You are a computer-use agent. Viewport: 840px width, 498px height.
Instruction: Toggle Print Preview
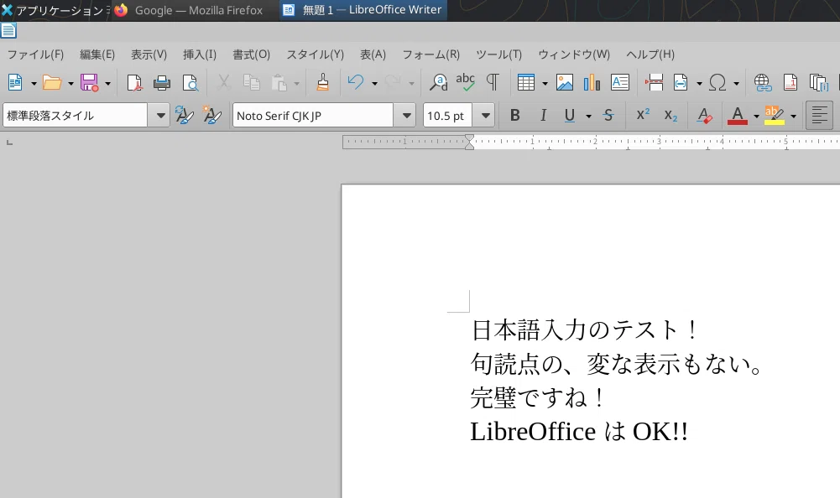tap(190, 82)
